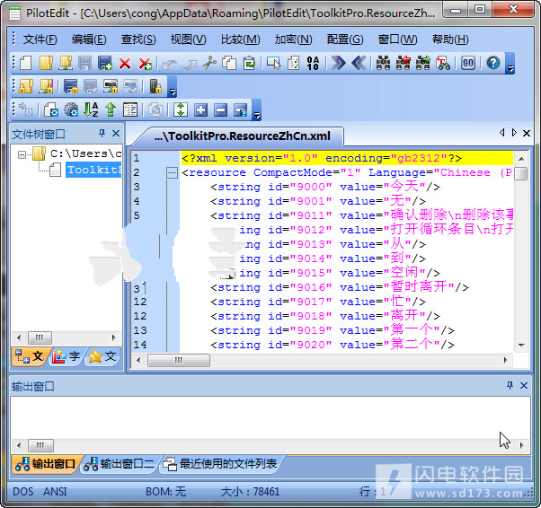Find next with binoculars green arrow icon

pyautogui.click(x=423, y=64)
